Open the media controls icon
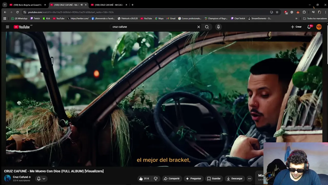Image resolution: width=328 pixels, height=185 pixels. (313, 12)
